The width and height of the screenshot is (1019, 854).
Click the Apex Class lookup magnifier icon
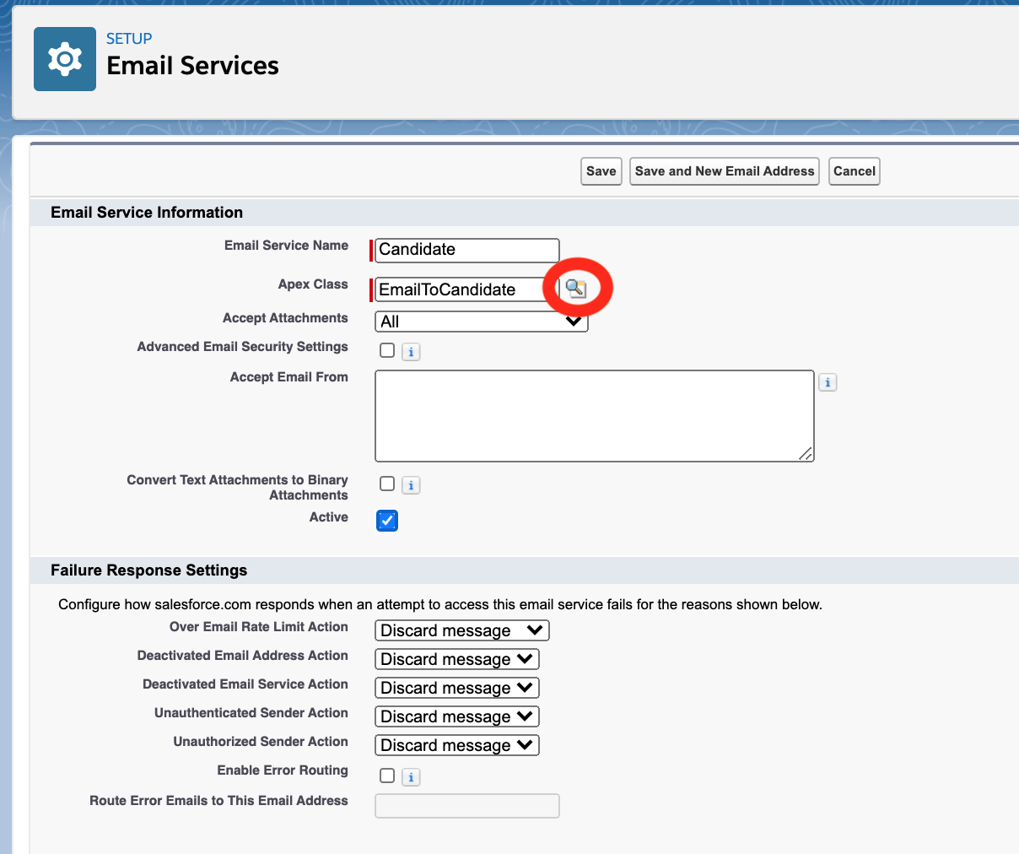pos(575,289)
